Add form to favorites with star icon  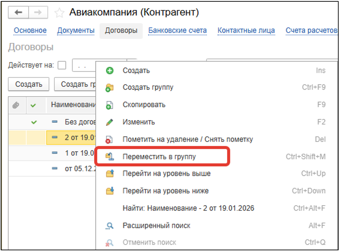pos(60,13)
